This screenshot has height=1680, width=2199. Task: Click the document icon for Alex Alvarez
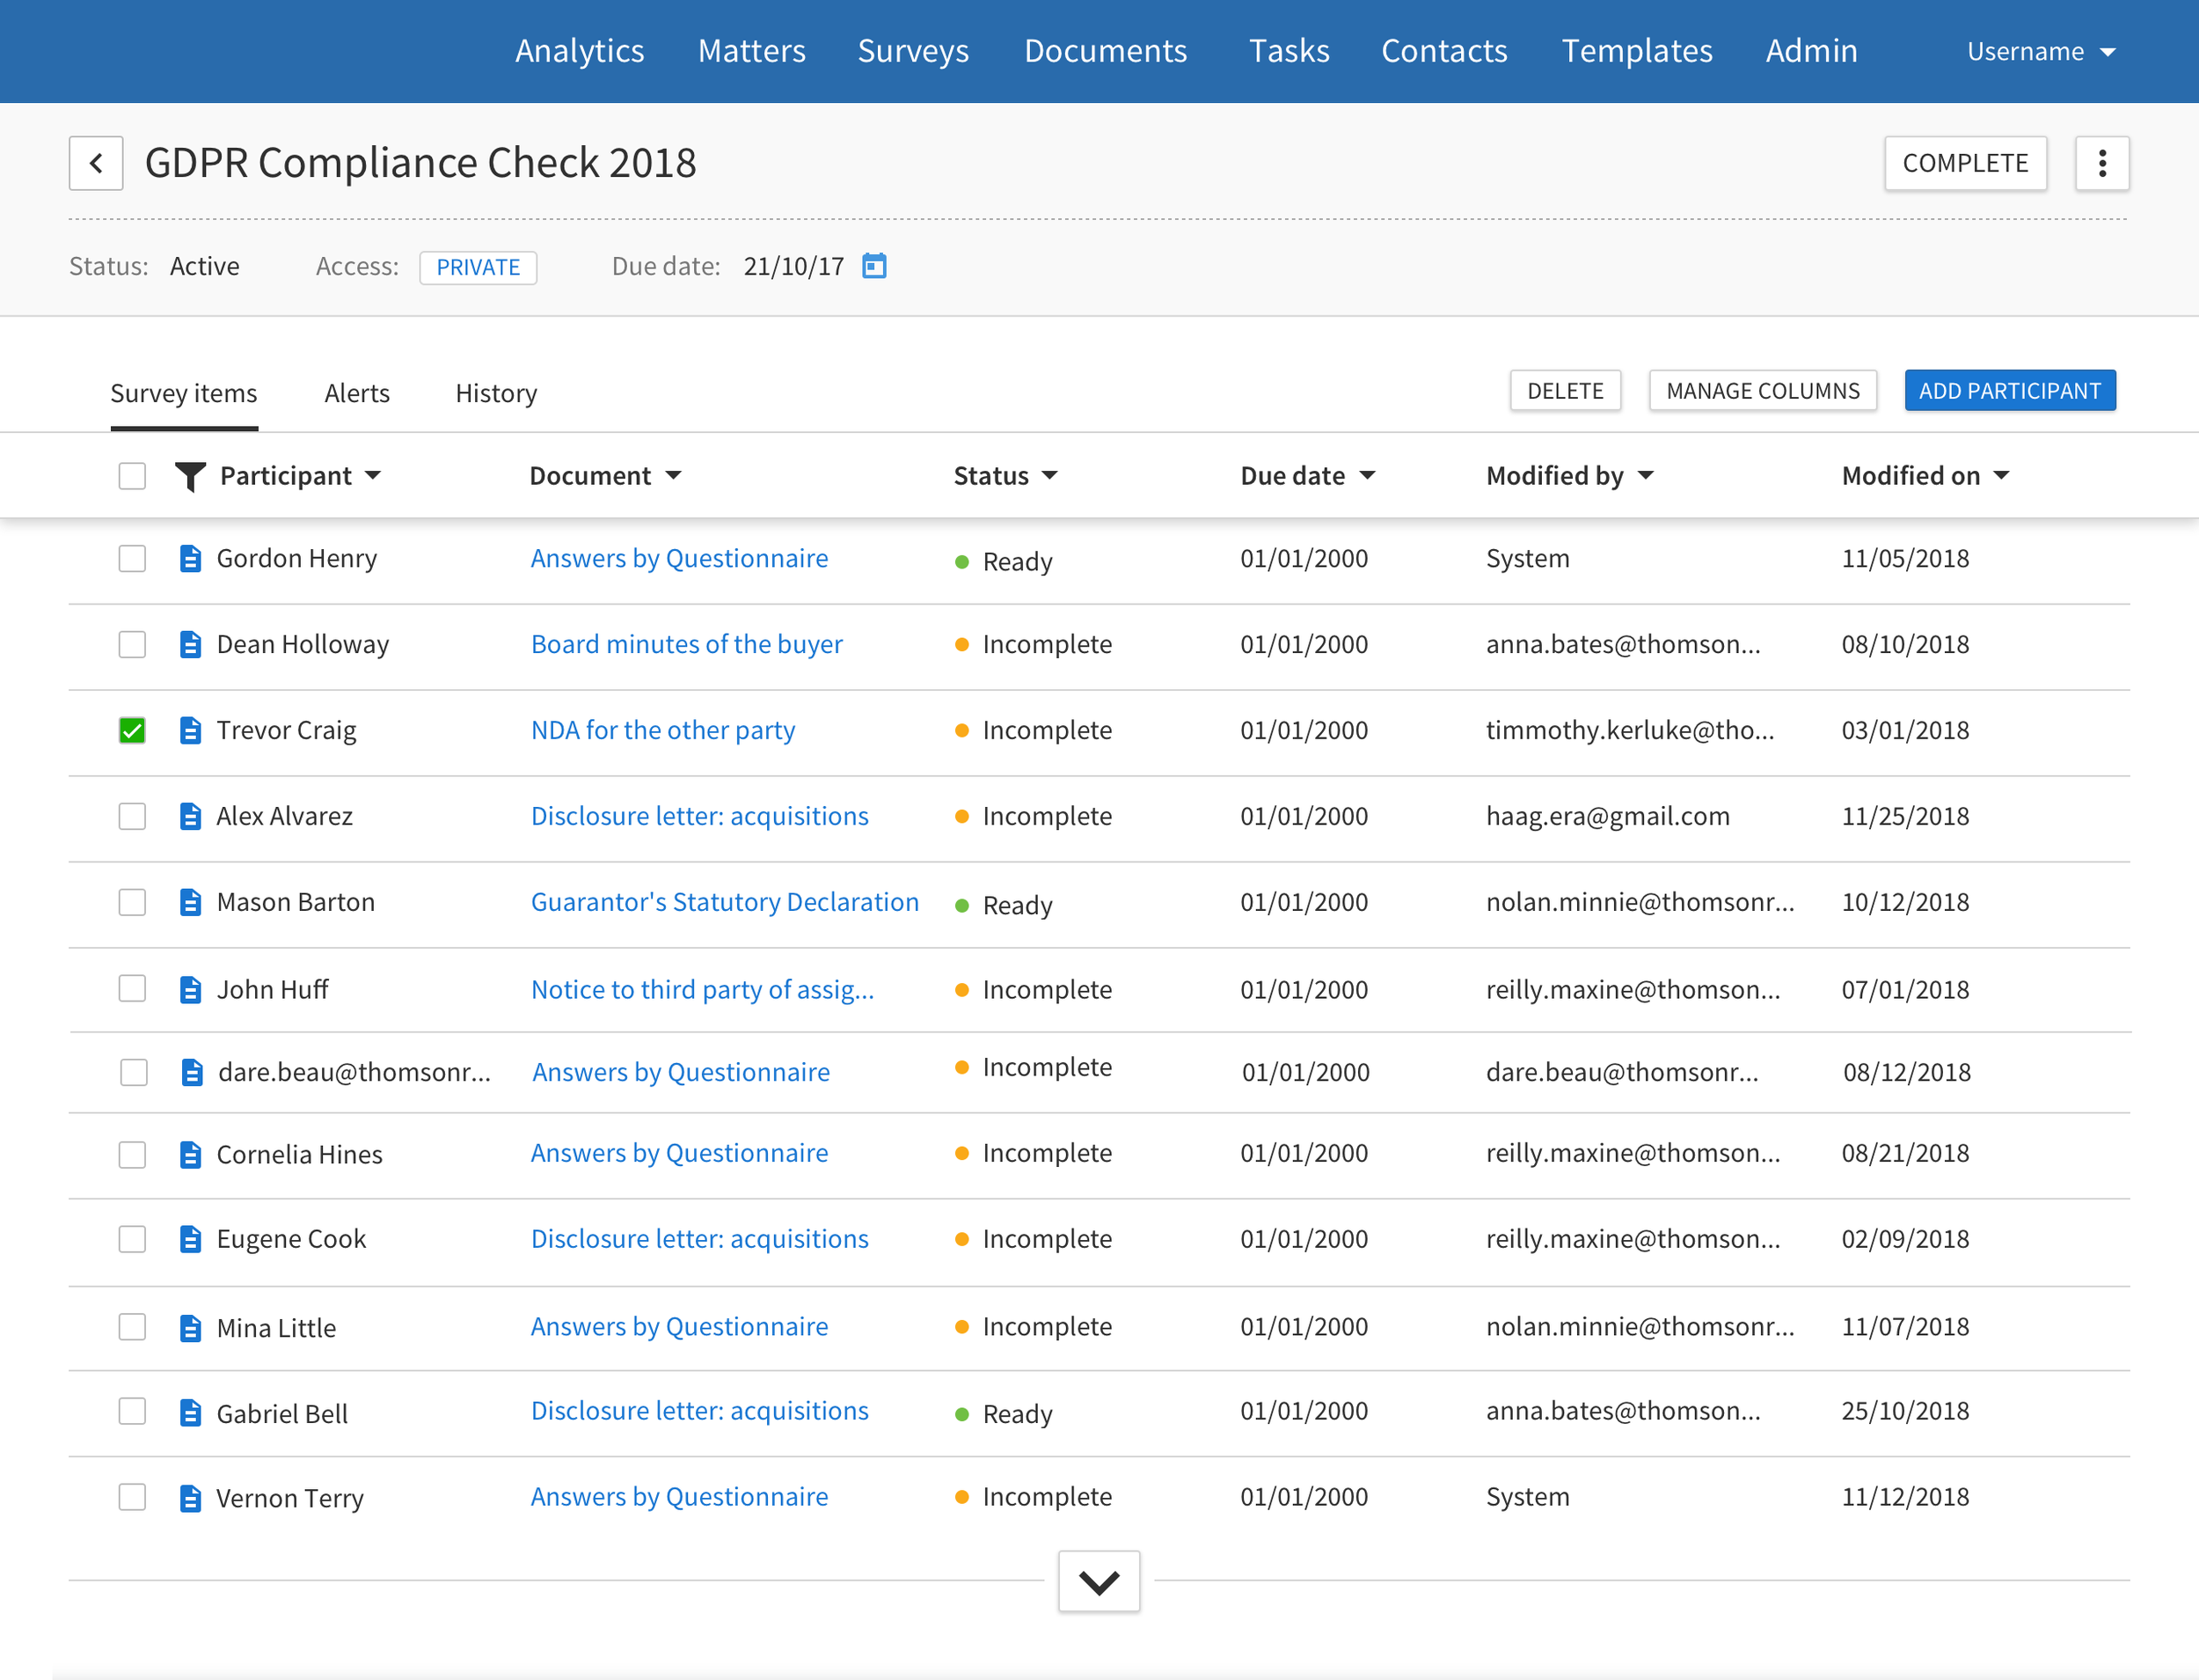(190, 816)
